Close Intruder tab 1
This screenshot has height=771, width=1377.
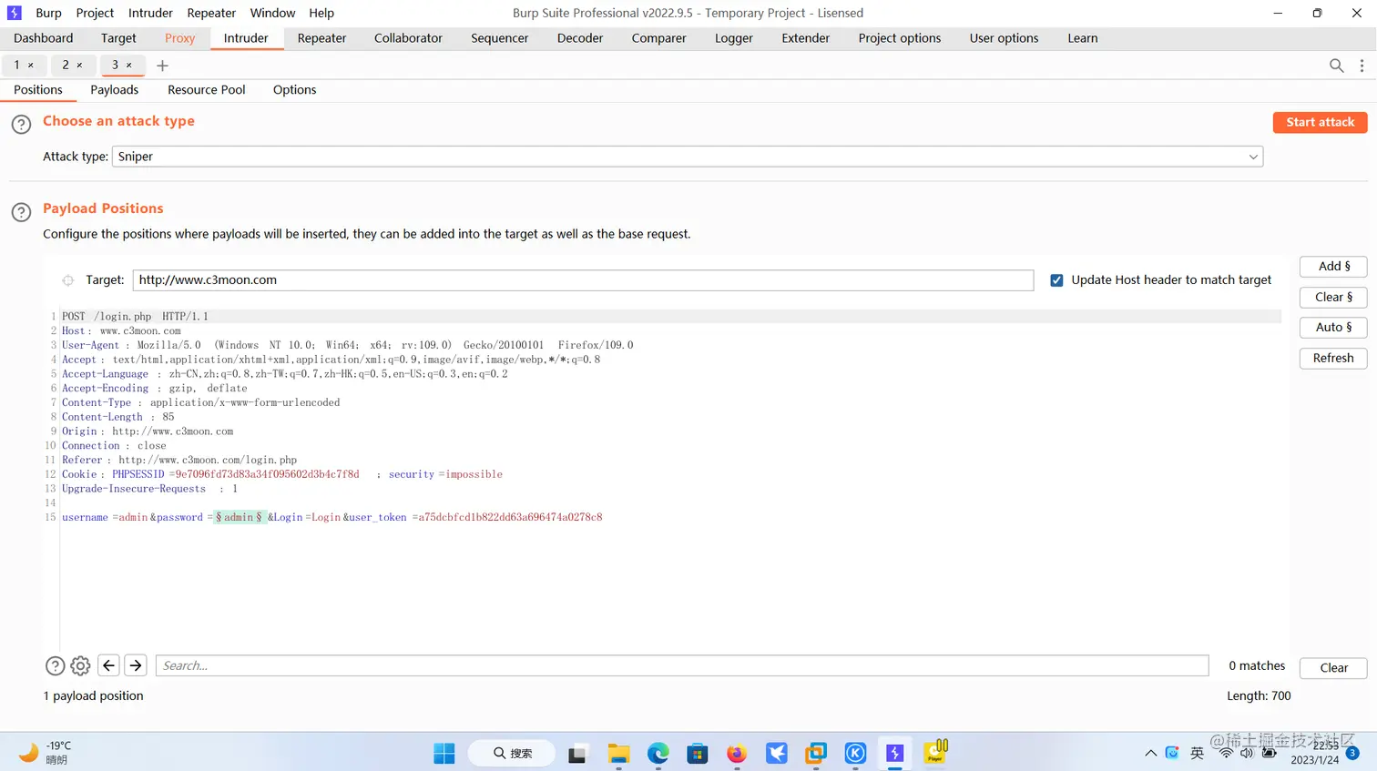point(31,65)
